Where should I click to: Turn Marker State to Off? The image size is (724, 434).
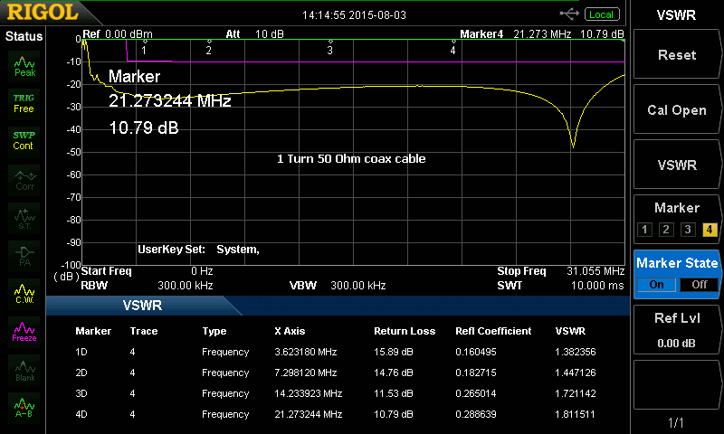click(x=698, y=284)
